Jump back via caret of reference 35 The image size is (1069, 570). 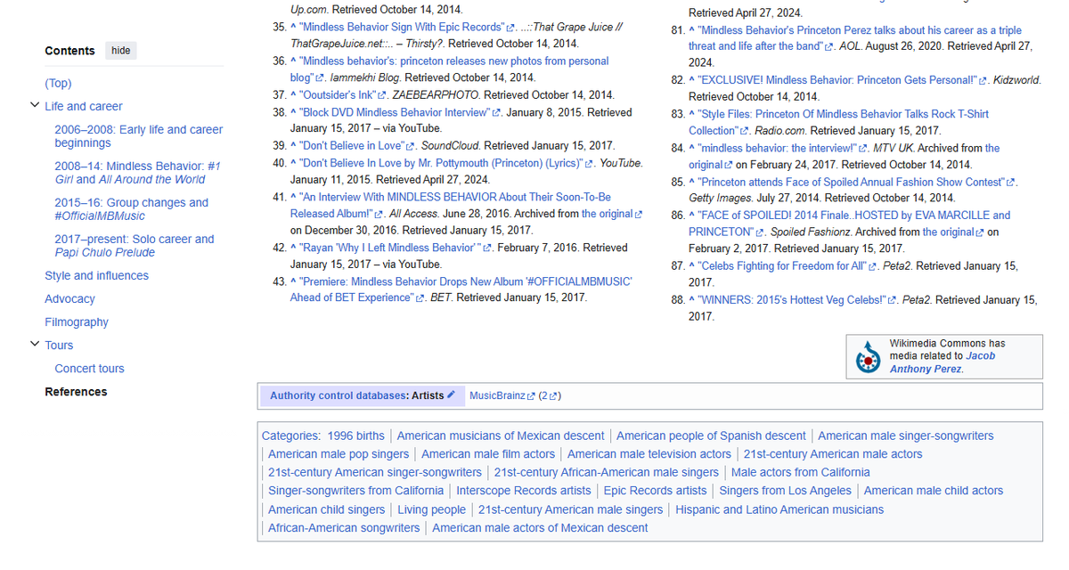(x=294, y=28)
